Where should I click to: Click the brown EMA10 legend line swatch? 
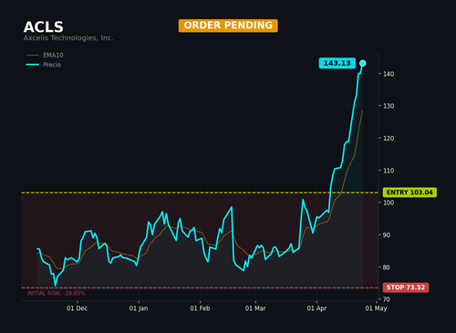click(33, 55)
